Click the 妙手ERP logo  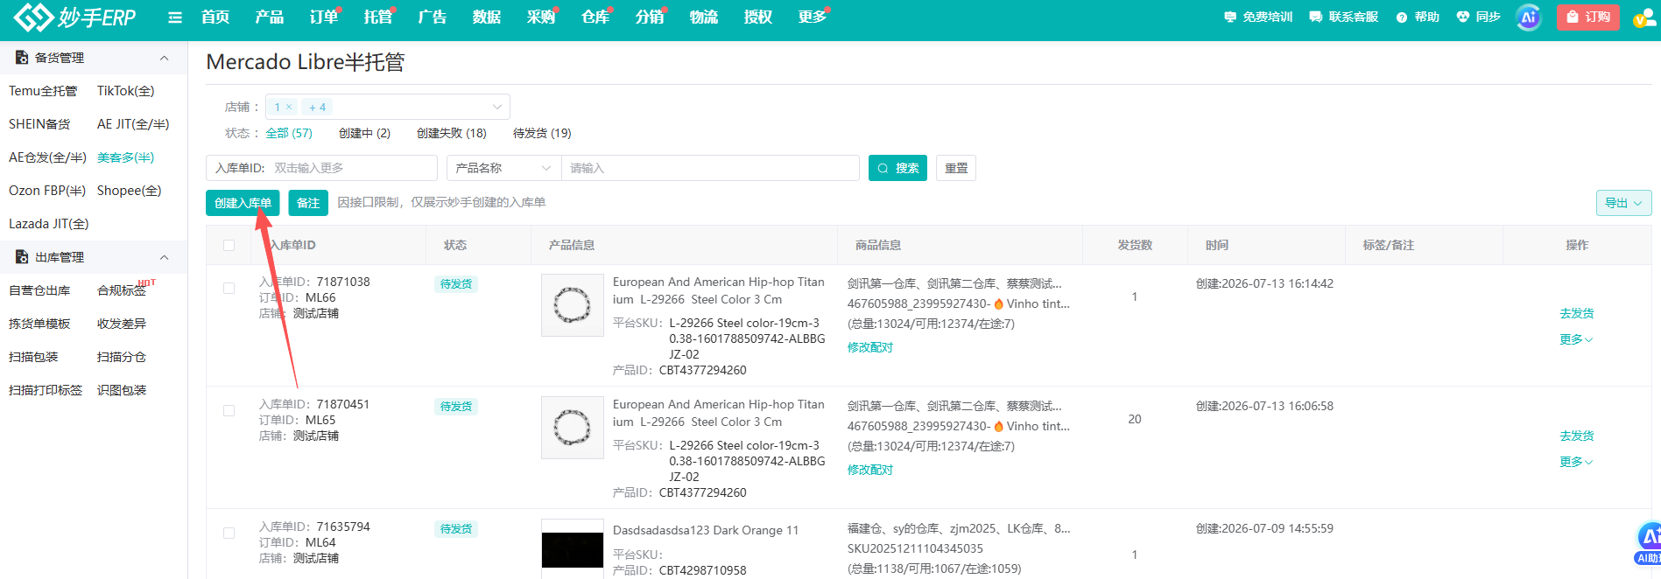75,17
